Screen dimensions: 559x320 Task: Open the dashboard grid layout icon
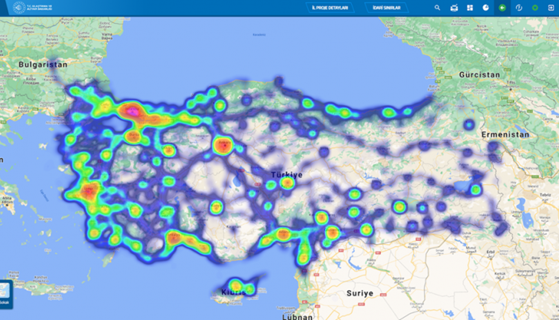pos(470,8)
